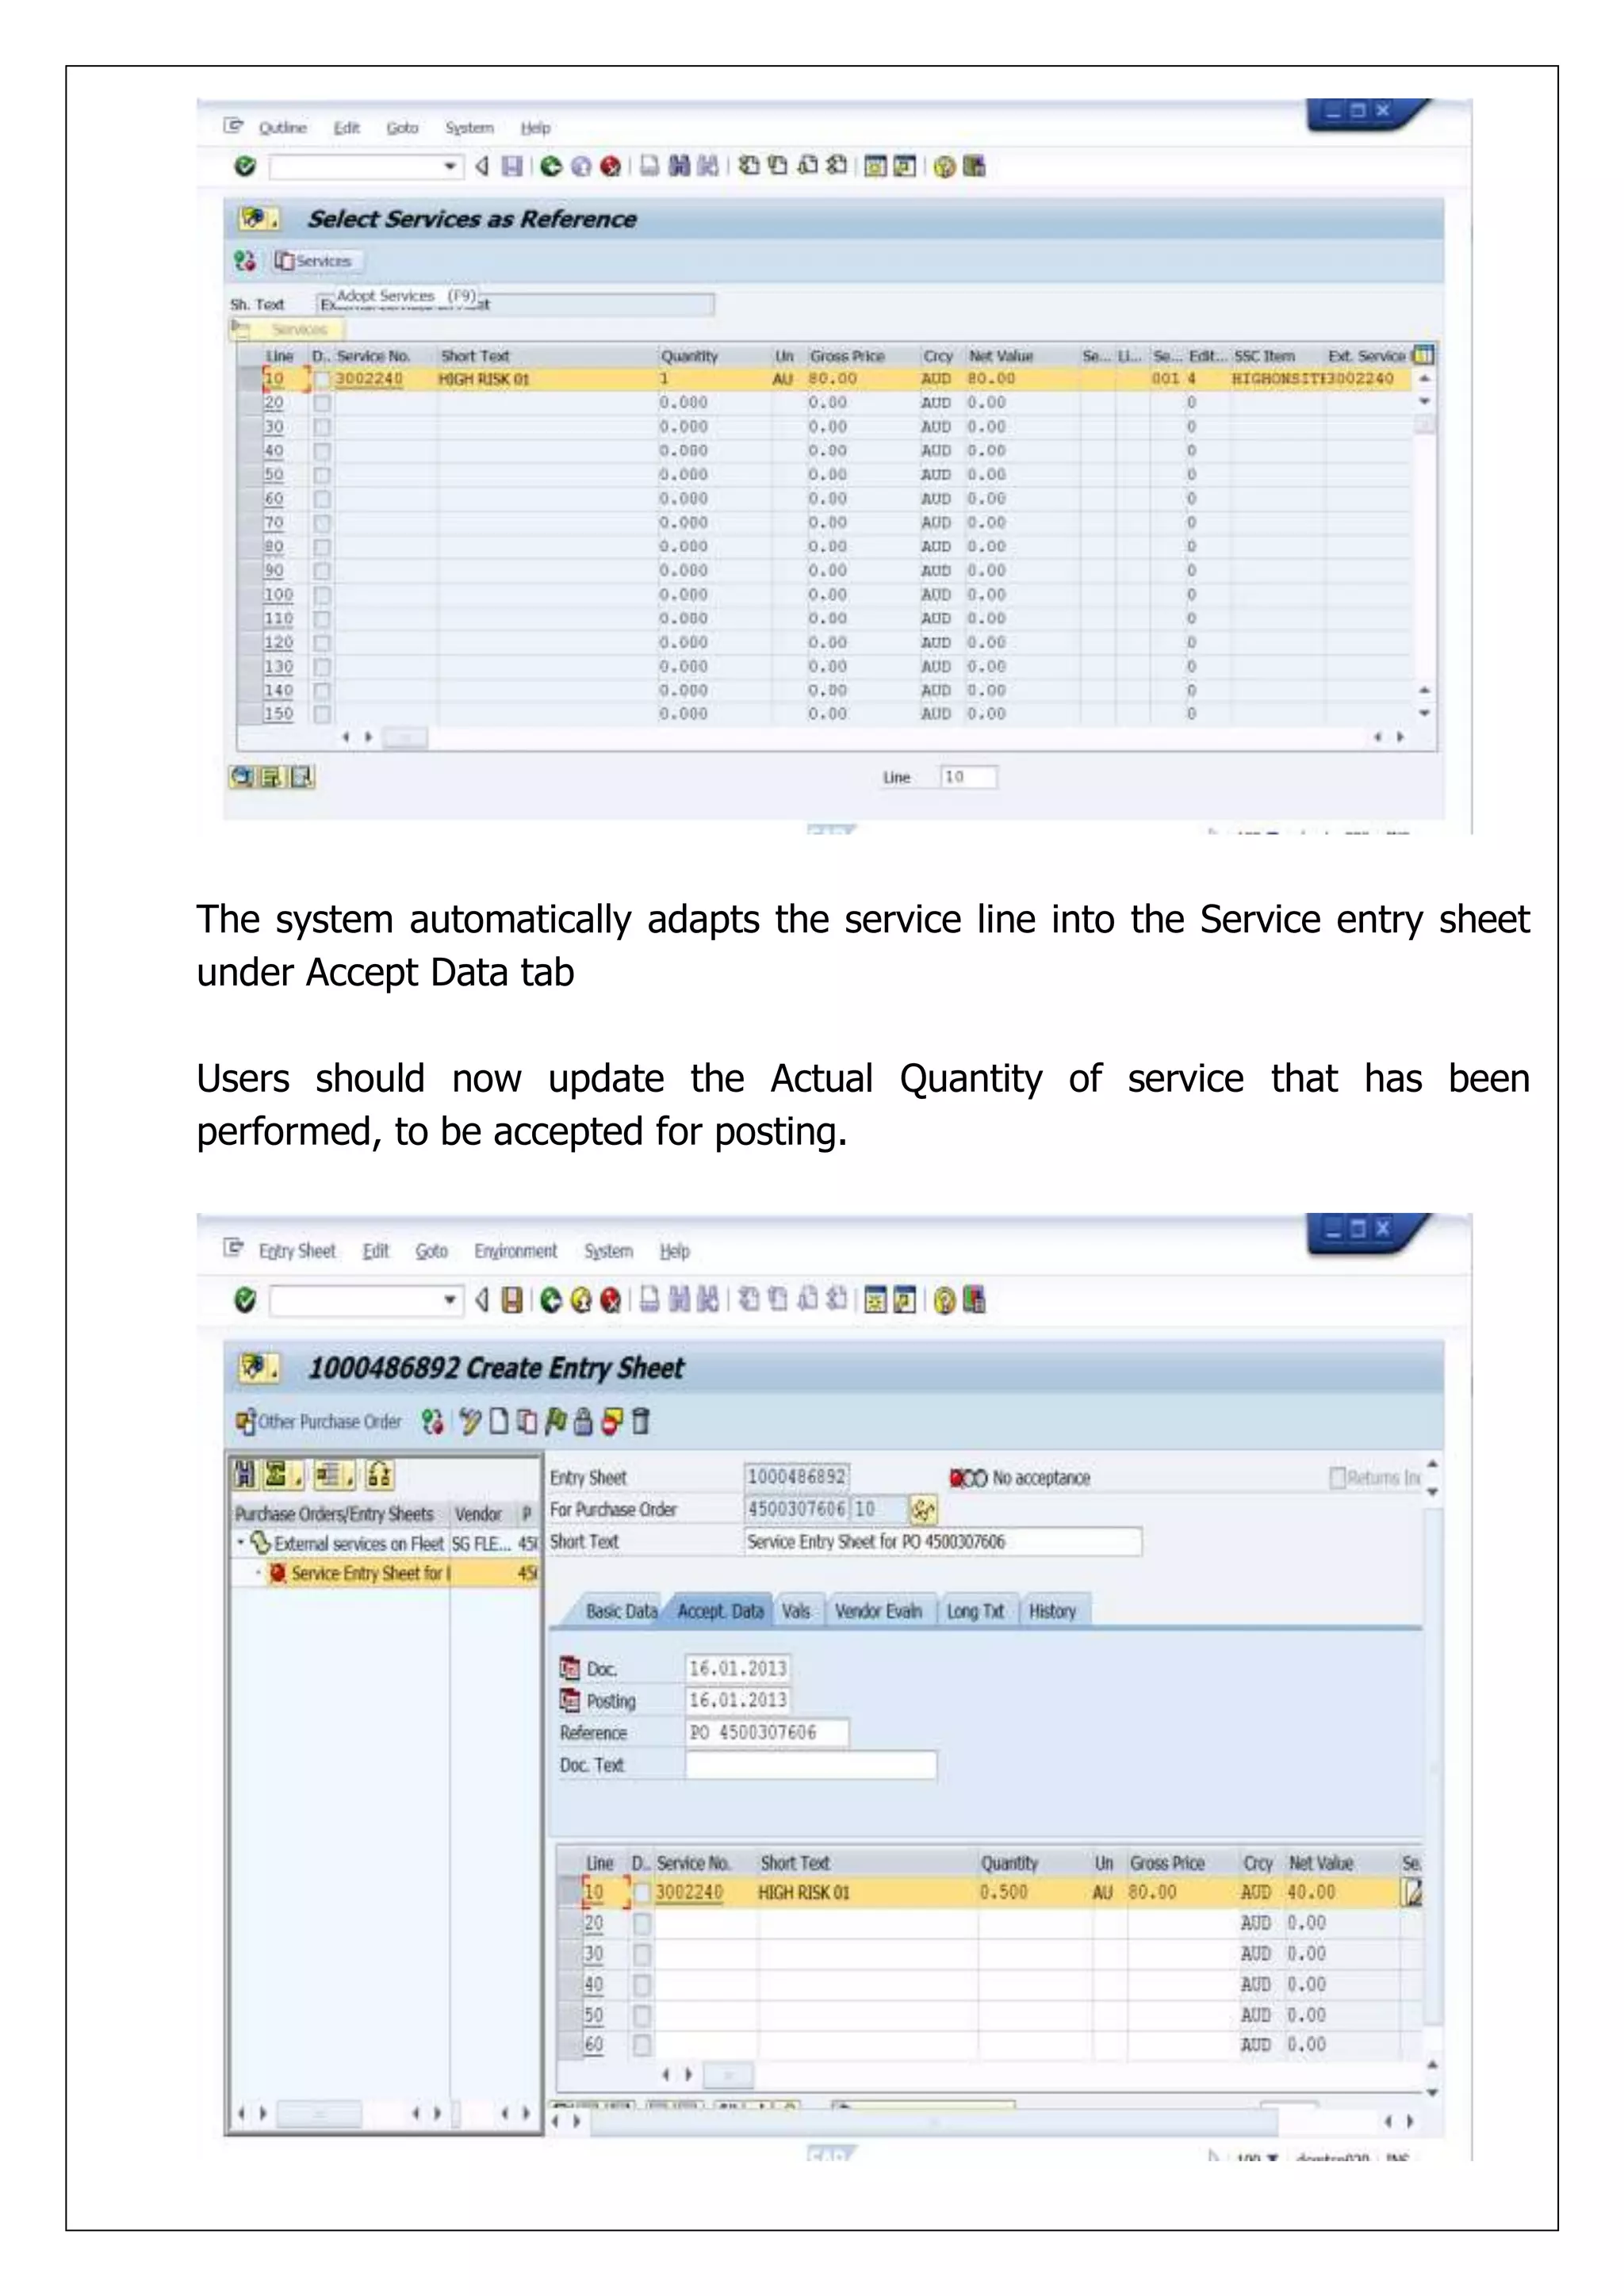Open the menu icon left of Outline

click(x=234, y=126)
